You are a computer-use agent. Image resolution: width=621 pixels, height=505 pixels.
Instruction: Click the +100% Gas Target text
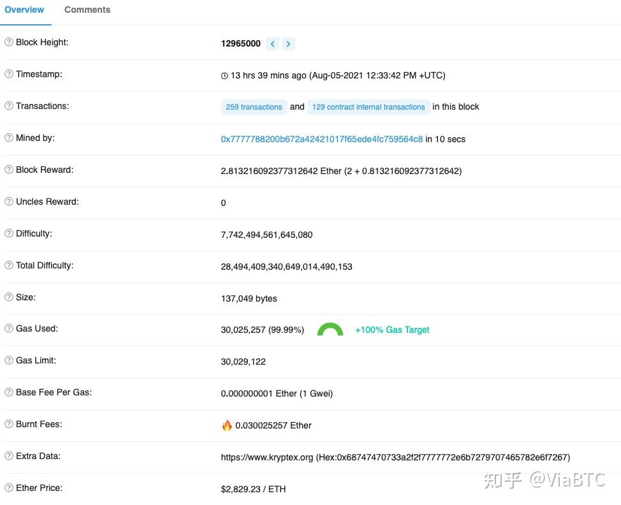click(x=392, y=330)
